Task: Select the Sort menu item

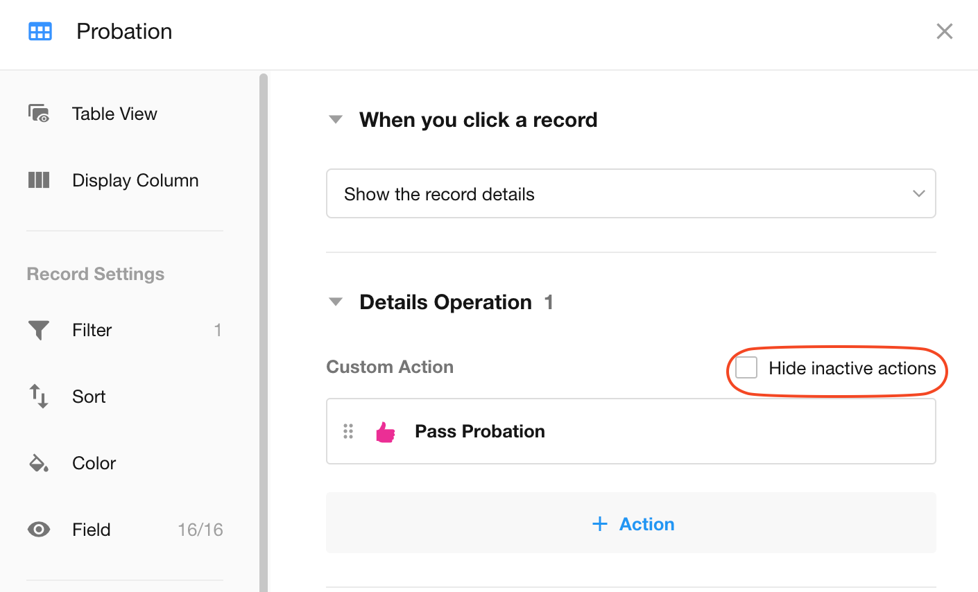Action: click(x=89, y=397)
